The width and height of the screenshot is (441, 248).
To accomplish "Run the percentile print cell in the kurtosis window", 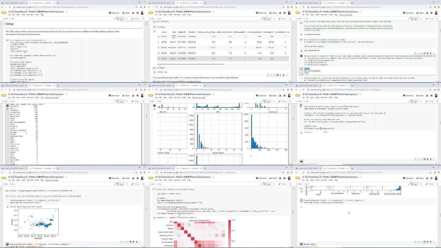I will coord(301,56).
